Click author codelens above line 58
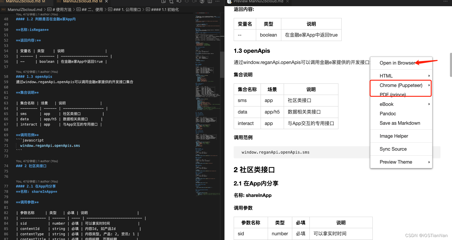The image size is (452, 240). click(37, 72)
